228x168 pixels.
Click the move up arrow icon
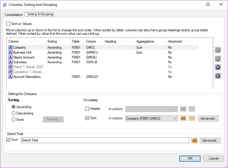218,59
